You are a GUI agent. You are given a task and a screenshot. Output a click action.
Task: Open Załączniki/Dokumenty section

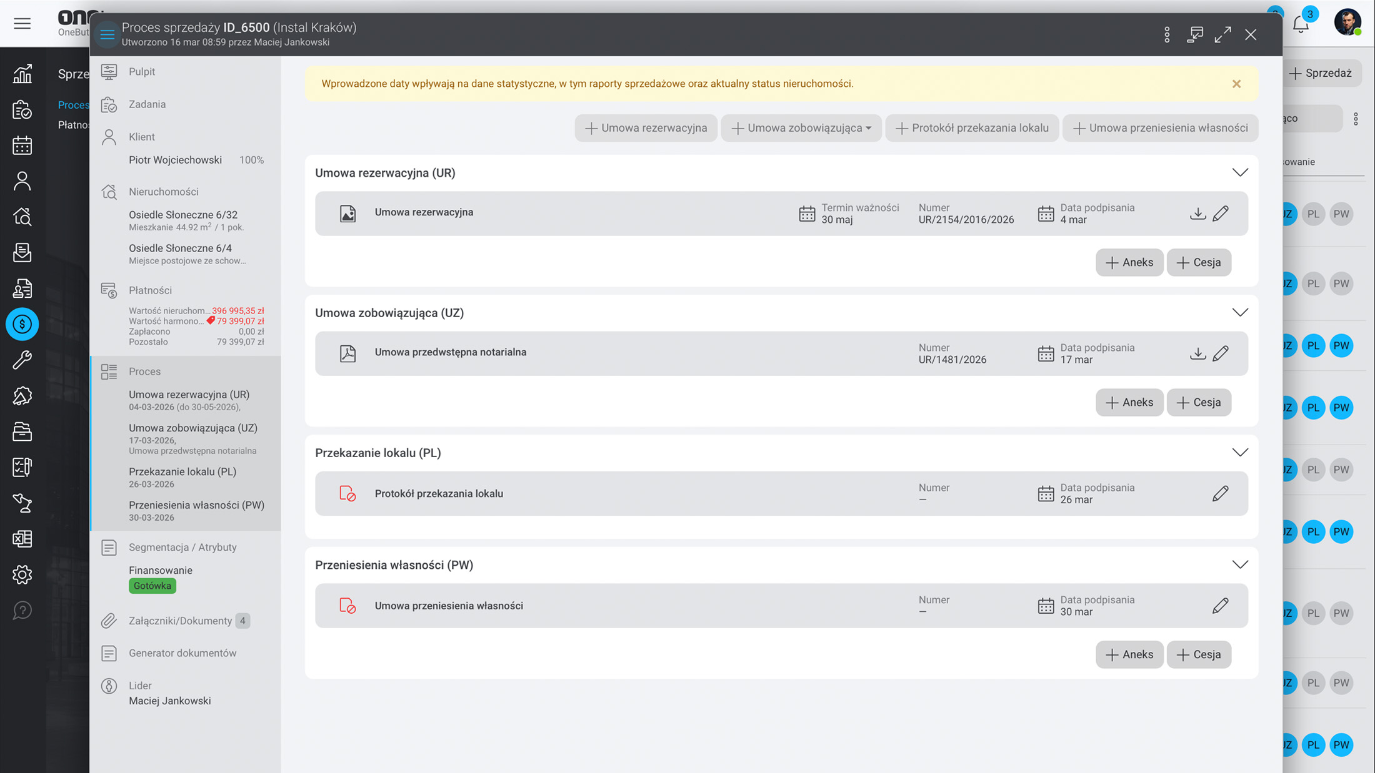(180, 621)
